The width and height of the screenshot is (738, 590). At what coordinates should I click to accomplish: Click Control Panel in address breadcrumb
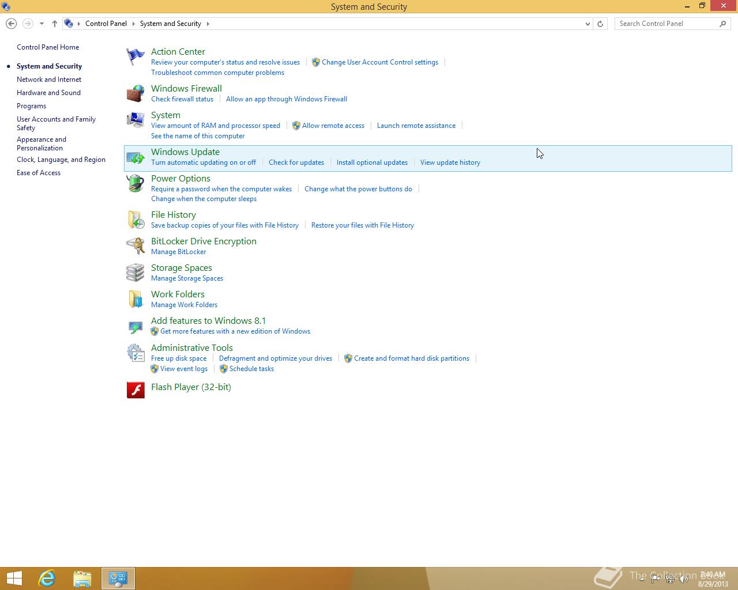pos(106,24)
